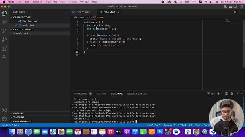
Task: Click Ln 10, Col 2 status
Action: (154, 125)
